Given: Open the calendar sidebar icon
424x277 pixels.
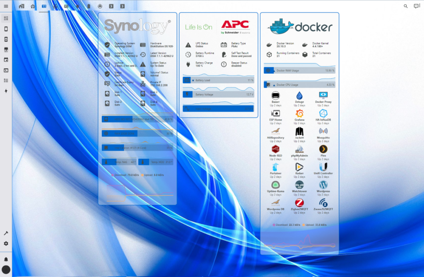Looking at the screenshot, I should (x=6, y=60).
